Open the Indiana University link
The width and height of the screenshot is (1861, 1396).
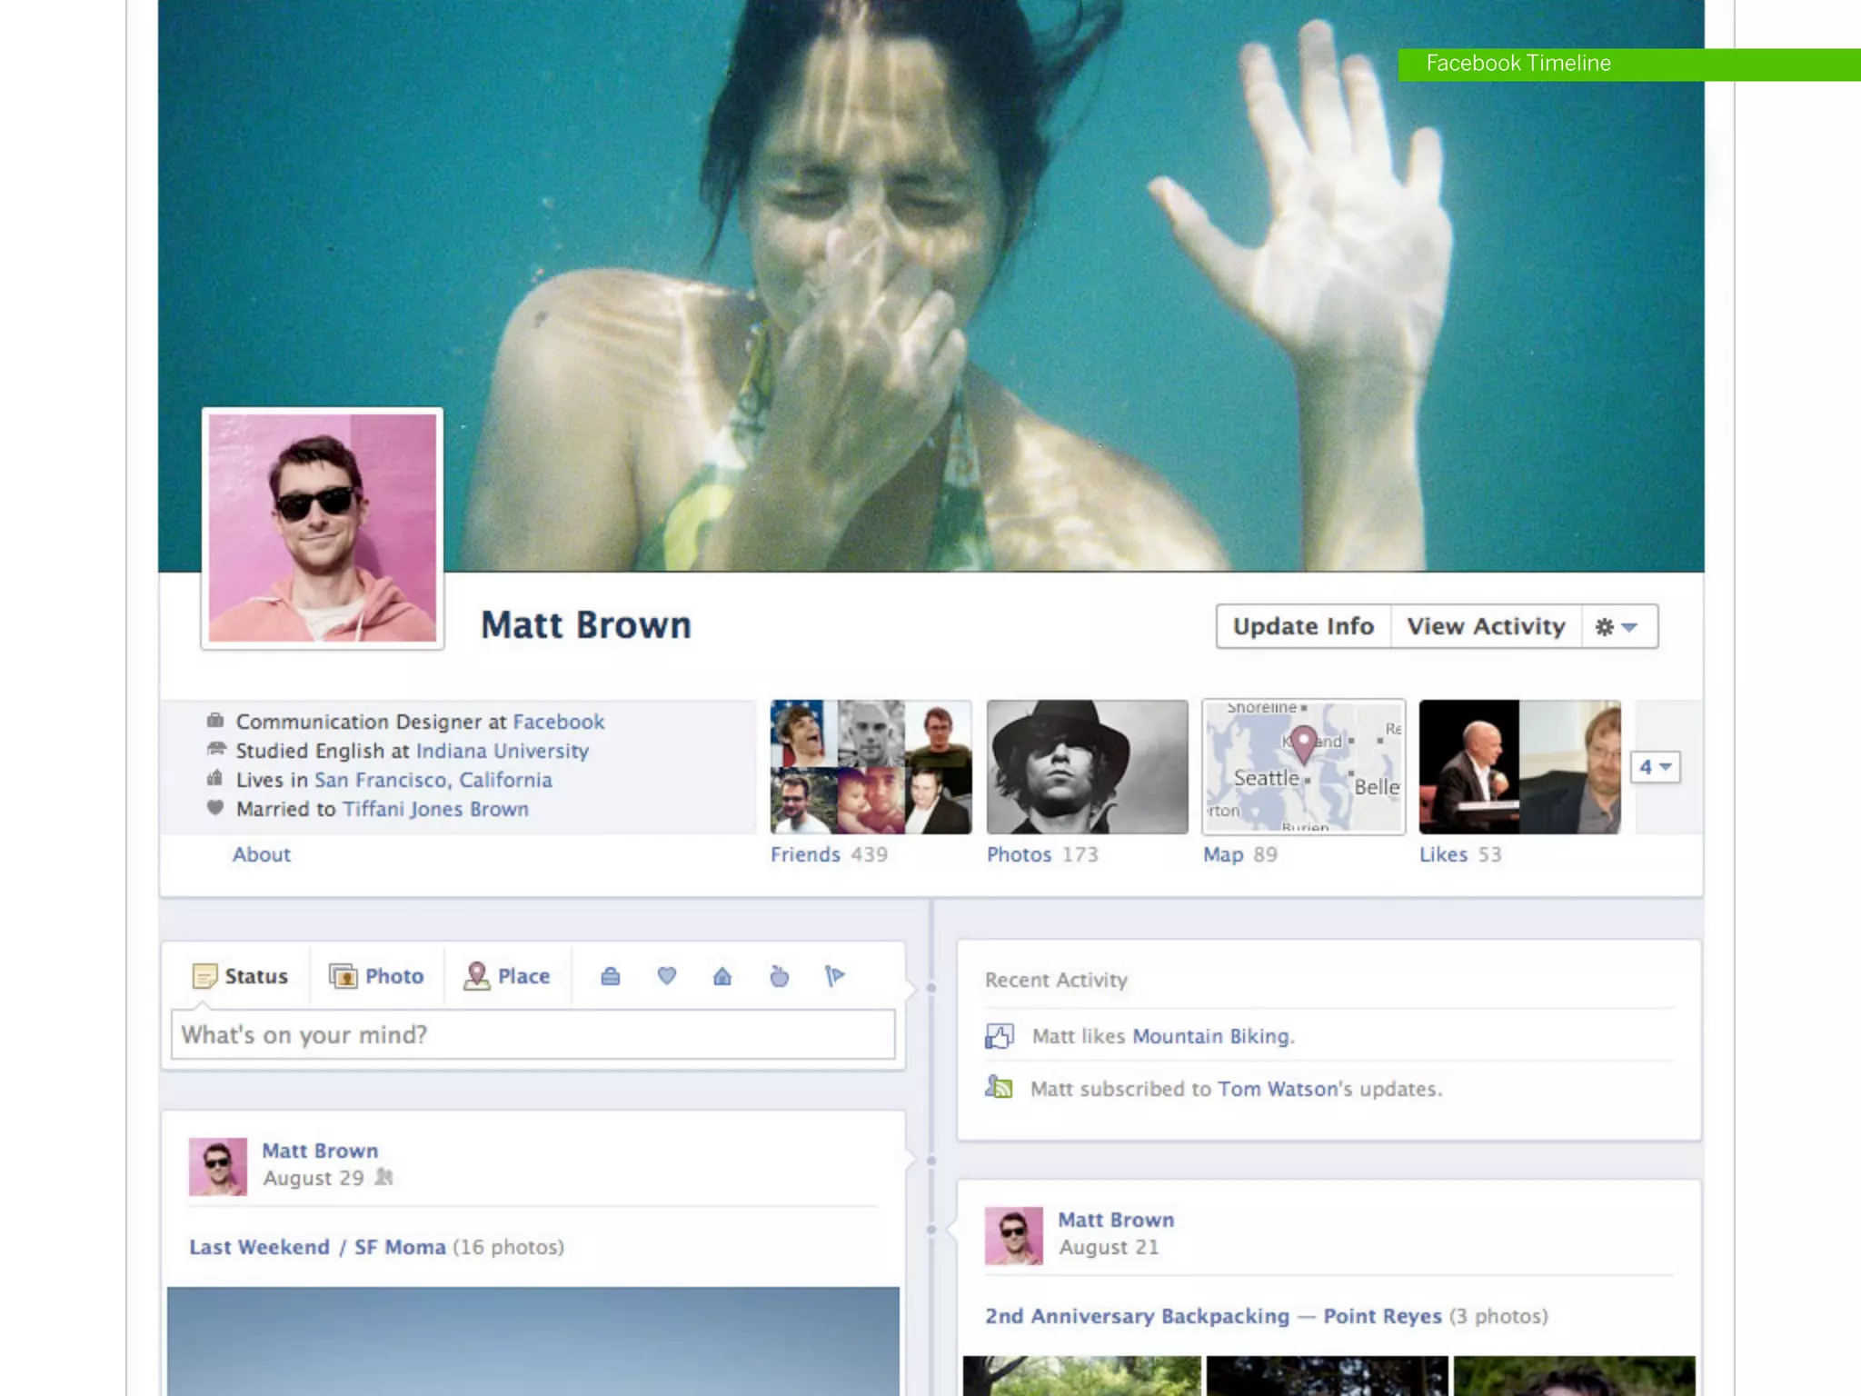(503, 751)
